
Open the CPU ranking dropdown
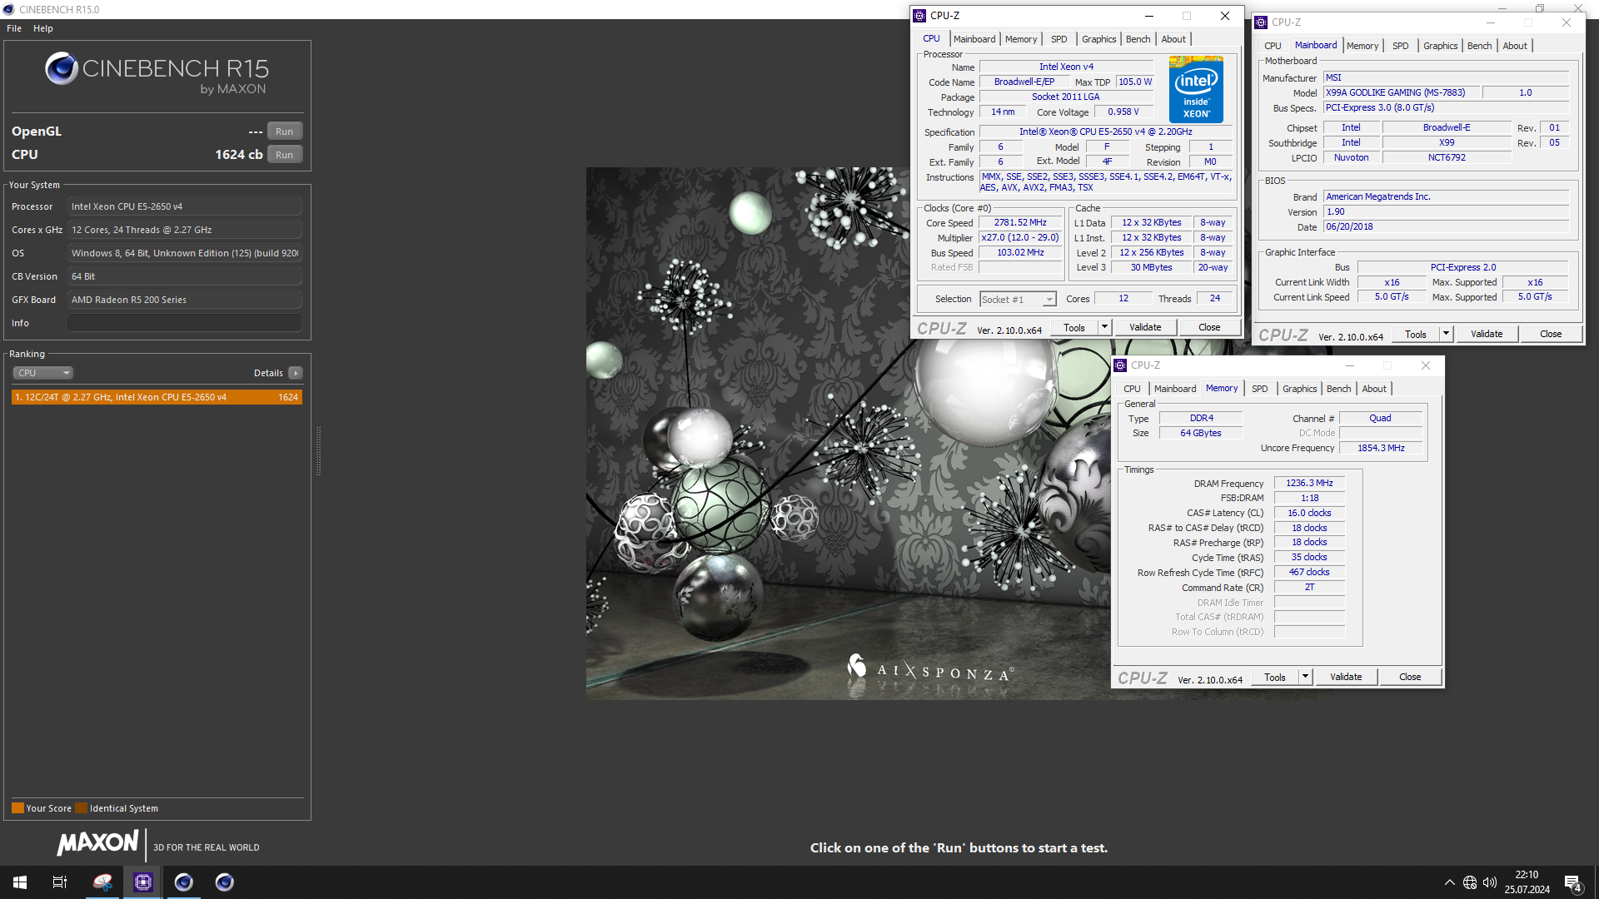[43, 373]
